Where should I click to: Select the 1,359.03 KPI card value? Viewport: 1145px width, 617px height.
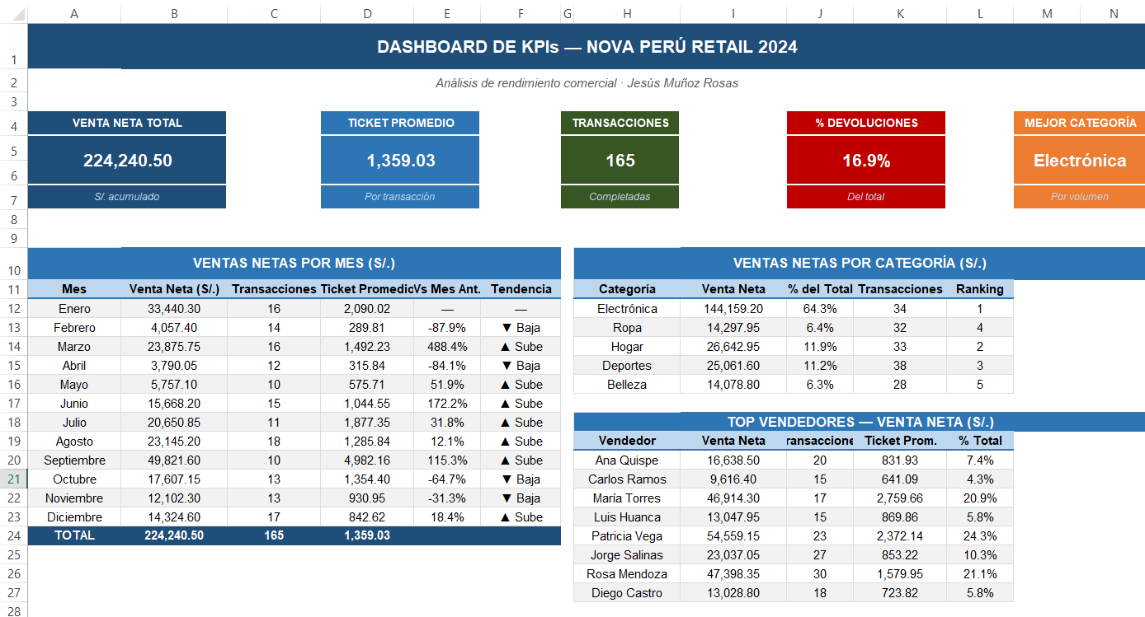coord(400,161)
